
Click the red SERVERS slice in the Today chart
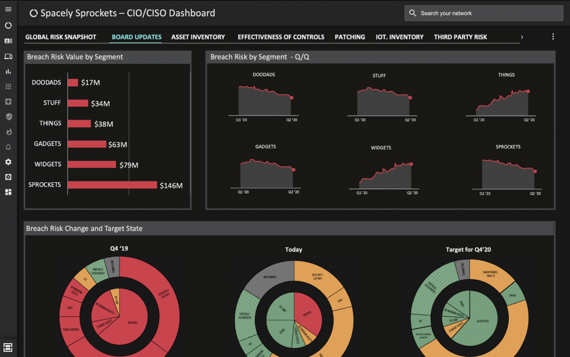coord(308,313)
